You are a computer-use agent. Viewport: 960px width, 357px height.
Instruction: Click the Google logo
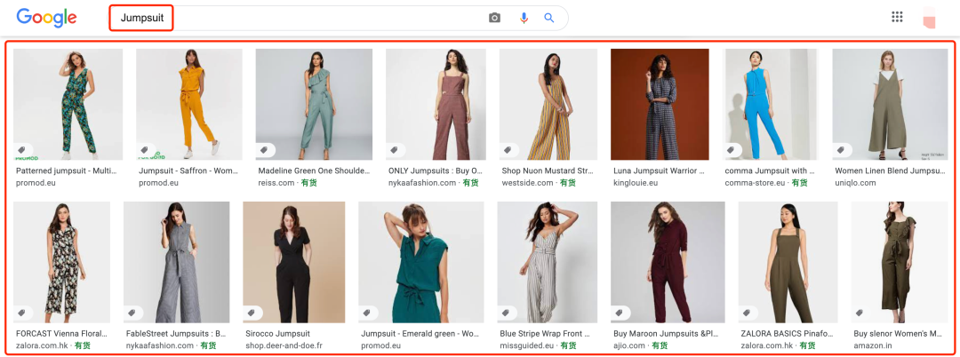(x=46, y=18)
